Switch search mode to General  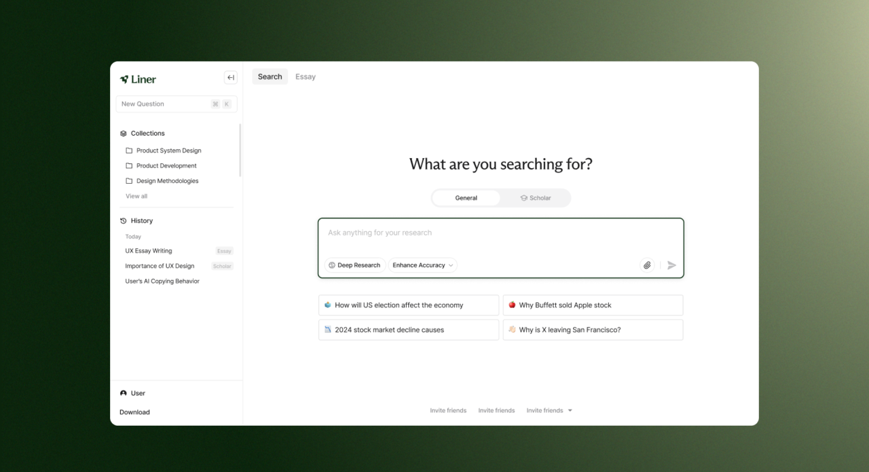[466, 198]
